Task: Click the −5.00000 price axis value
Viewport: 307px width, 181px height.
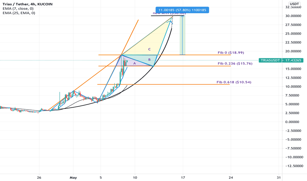Action: (x=293, y=140)
